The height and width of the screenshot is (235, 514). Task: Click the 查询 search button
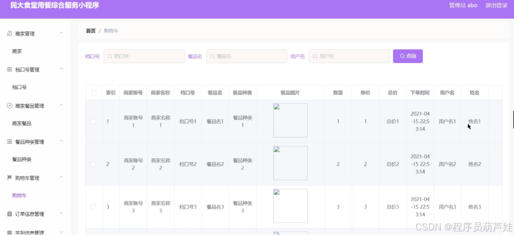pos(408,56)
